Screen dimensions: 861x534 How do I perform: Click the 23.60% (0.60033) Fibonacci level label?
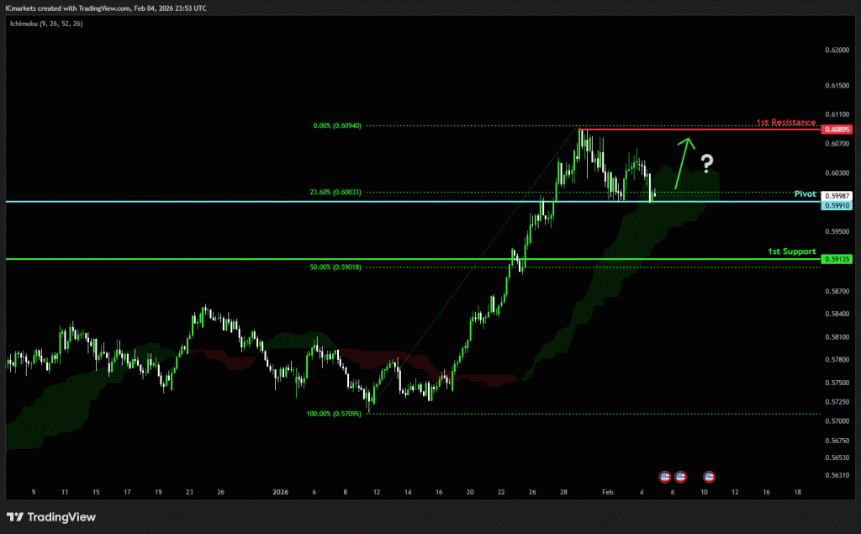point(334,192)
